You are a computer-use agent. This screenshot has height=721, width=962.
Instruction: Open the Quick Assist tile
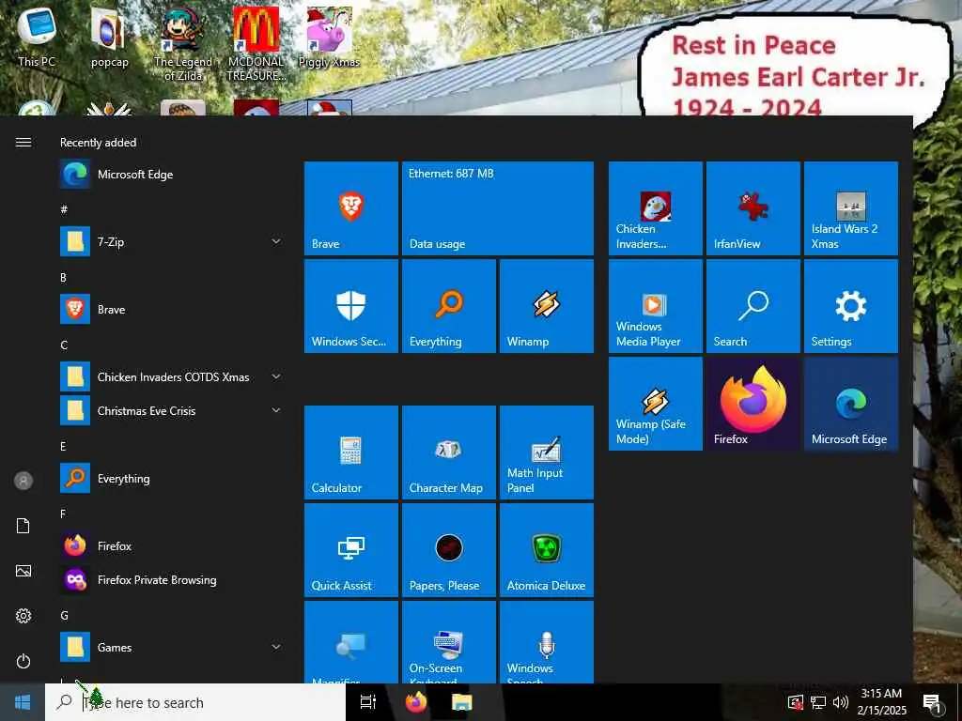pyautogui.click(x=351, y=550)
